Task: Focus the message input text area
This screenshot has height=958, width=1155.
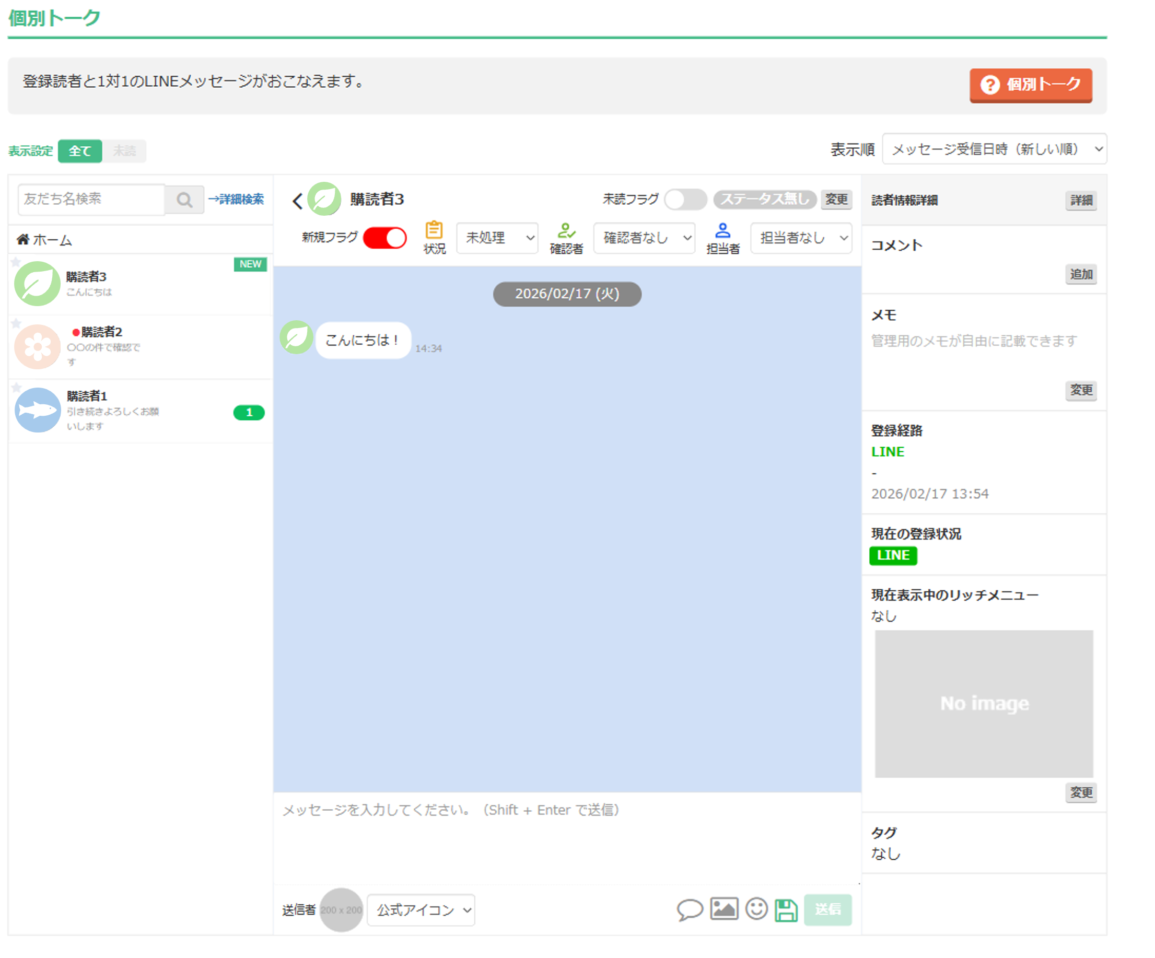Action: click(x=566, y=836)
